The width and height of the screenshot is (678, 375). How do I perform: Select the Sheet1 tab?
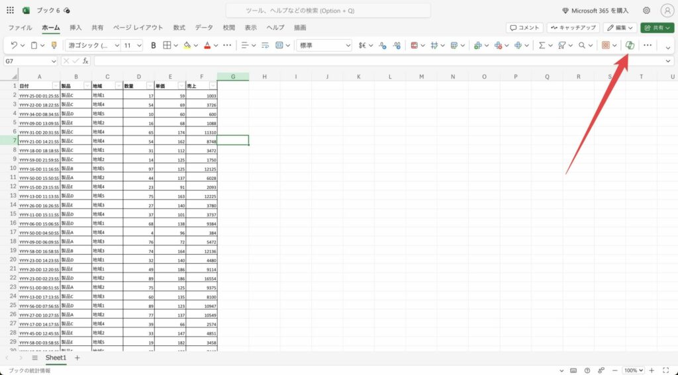click(56, 358)
